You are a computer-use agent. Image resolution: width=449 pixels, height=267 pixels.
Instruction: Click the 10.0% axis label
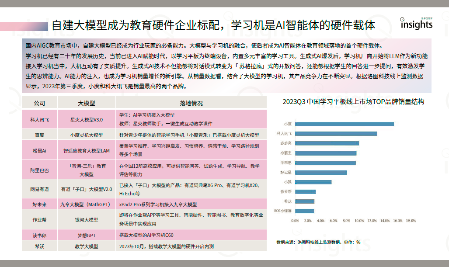359,221
